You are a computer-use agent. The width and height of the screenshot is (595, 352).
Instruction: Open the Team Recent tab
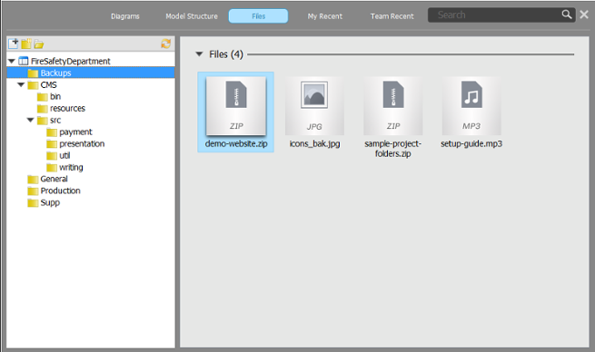pos(392,16)
